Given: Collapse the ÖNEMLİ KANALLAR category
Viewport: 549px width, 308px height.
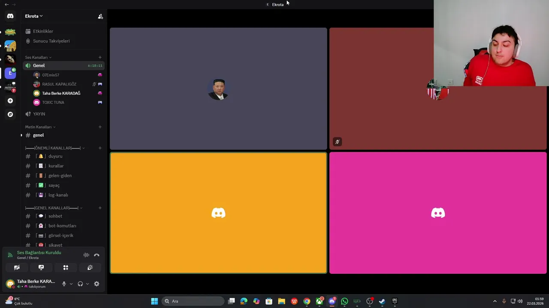Looking at the screenshot, I should tap(55, 148).
